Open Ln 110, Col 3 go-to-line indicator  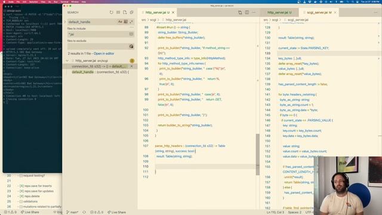275,213
